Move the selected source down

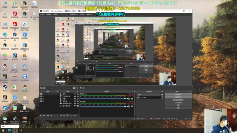[x=75, y=115]
